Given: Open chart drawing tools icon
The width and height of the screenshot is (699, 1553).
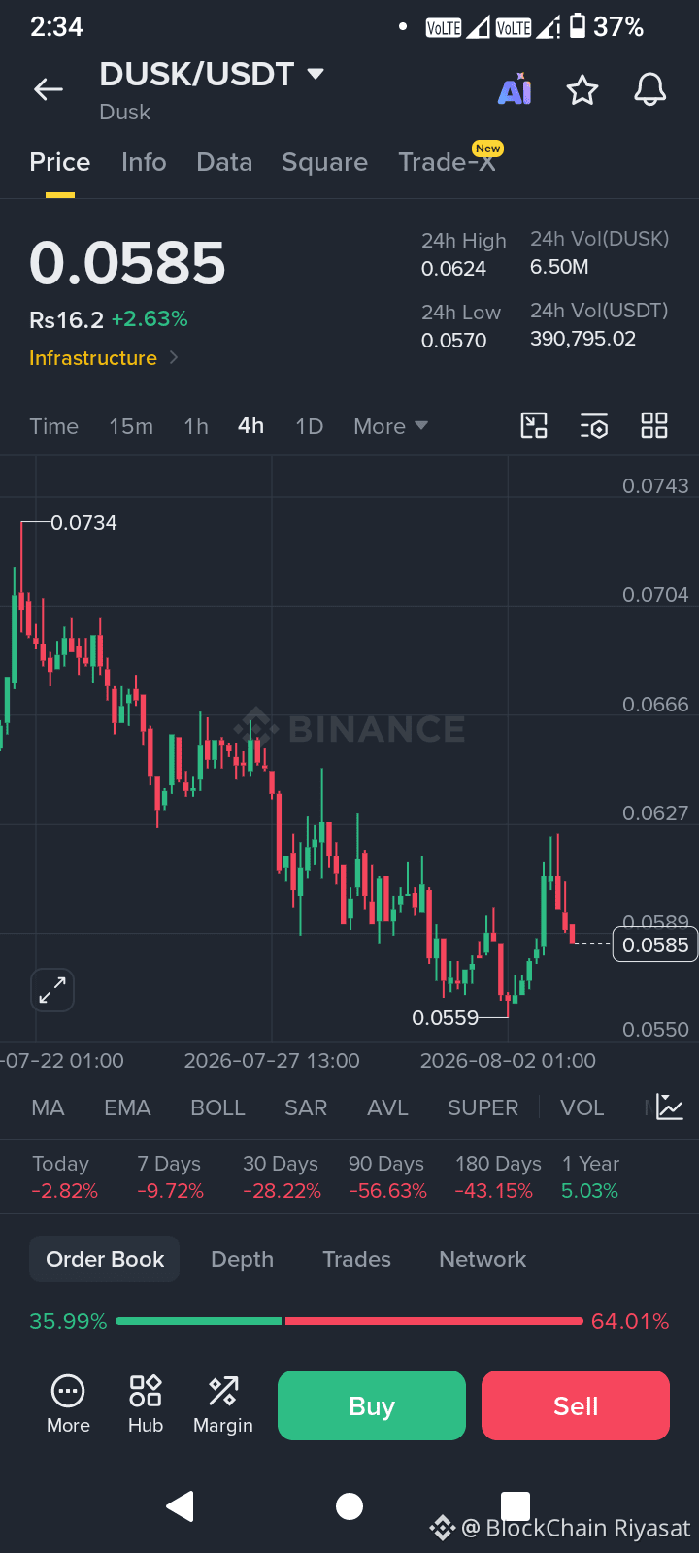Looking at the screenshot, I should click(534, 425).
